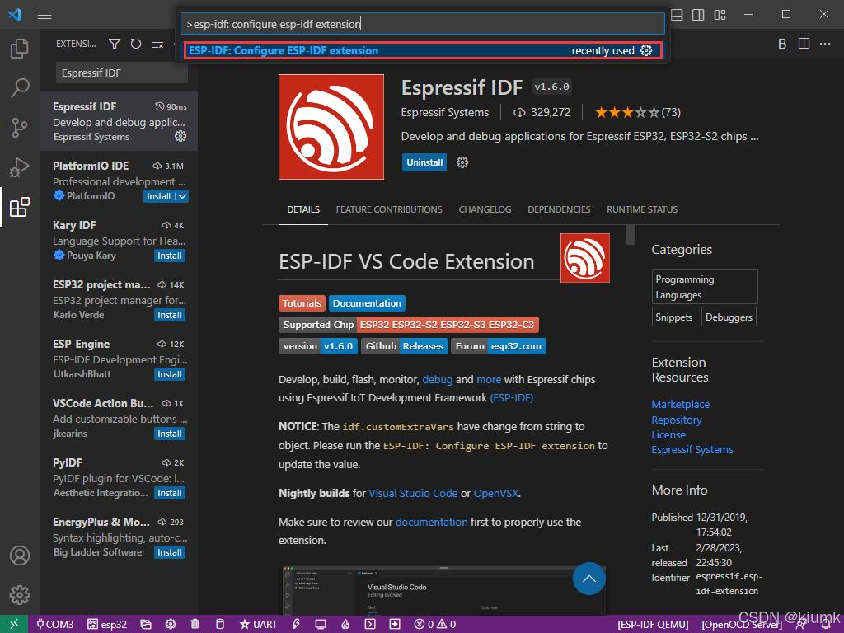Screen dimensions: 844x633
Task: Click the Espressif IDF extensions search box
Action: 122,73
